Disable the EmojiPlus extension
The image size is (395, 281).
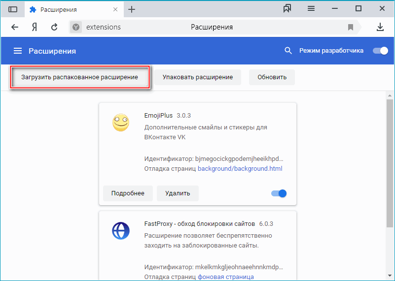[279, 193]
